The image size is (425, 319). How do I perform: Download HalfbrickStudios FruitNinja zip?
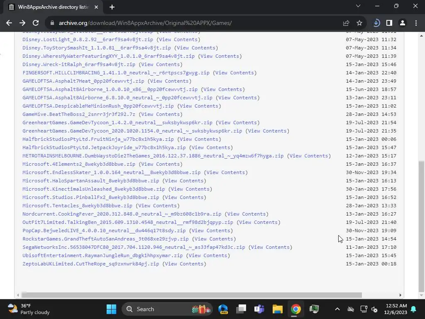98,139
